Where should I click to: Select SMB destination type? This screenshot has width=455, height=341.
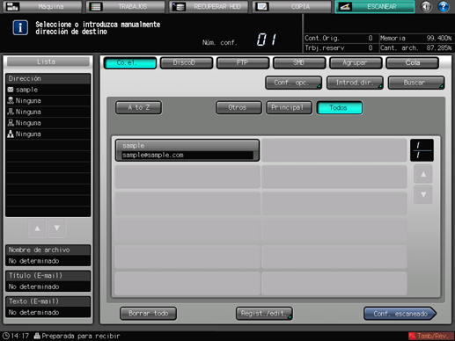tap(299, 62)
